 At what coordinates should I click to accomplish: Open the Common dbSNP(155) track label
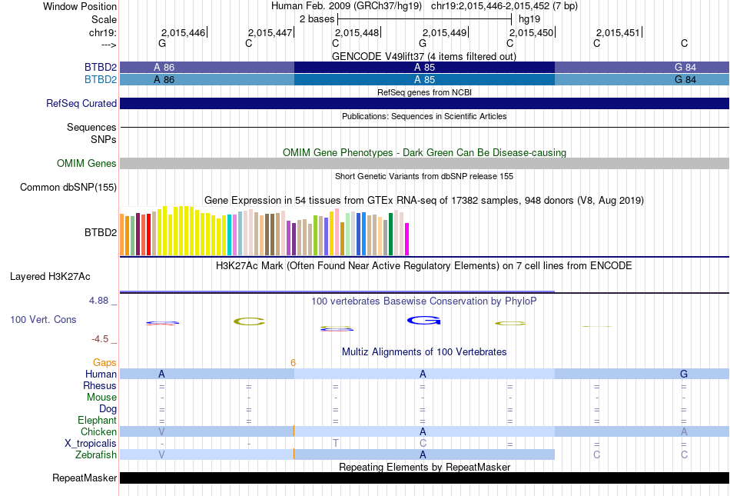tap(68, 187)
